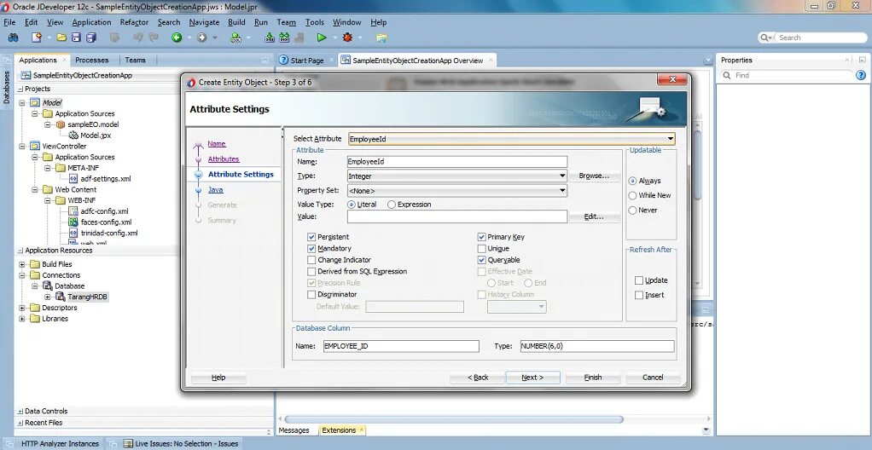Select the While New updatable radio
The image size is (872, 450).
(632, 195)
